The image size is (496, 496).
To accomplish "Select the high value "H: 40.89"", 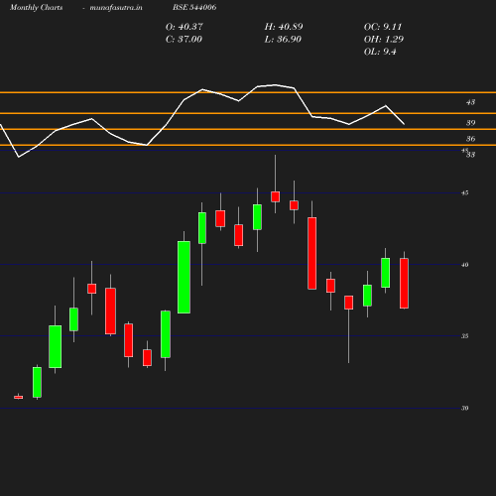I will (x=284, y=27).
